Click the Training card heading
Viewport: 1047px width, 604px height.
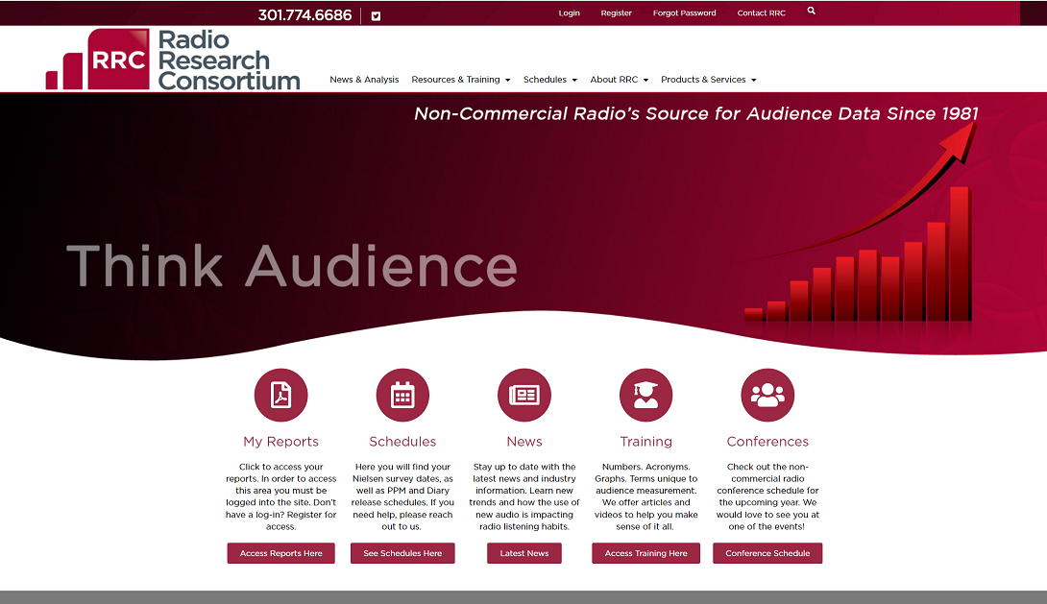tap(645, 442)
